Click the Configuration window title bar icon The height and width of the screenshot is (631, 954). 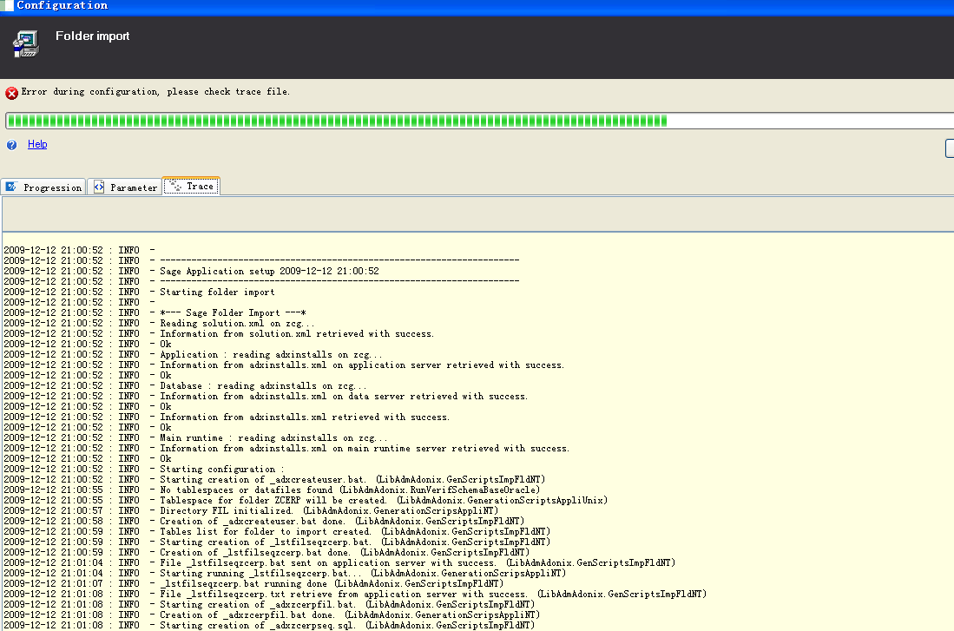(7, 5)
